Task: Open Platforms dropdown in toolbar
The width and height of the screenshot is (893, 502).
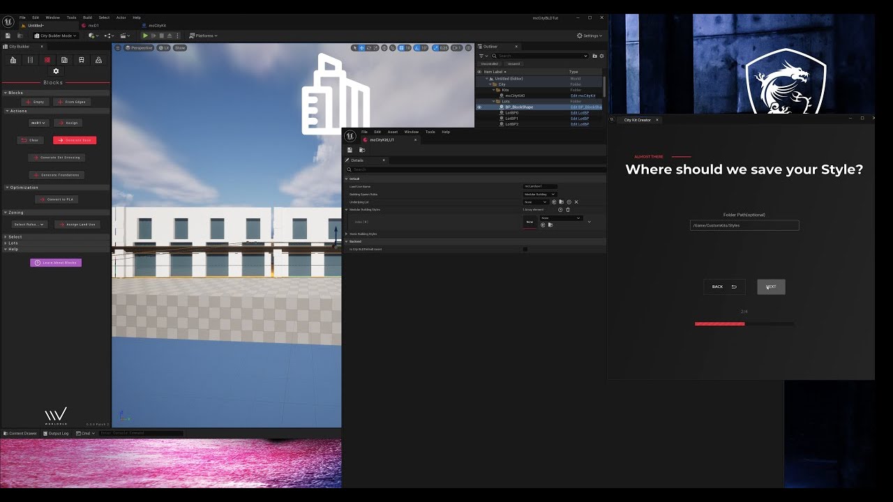Action: (203, 36)
